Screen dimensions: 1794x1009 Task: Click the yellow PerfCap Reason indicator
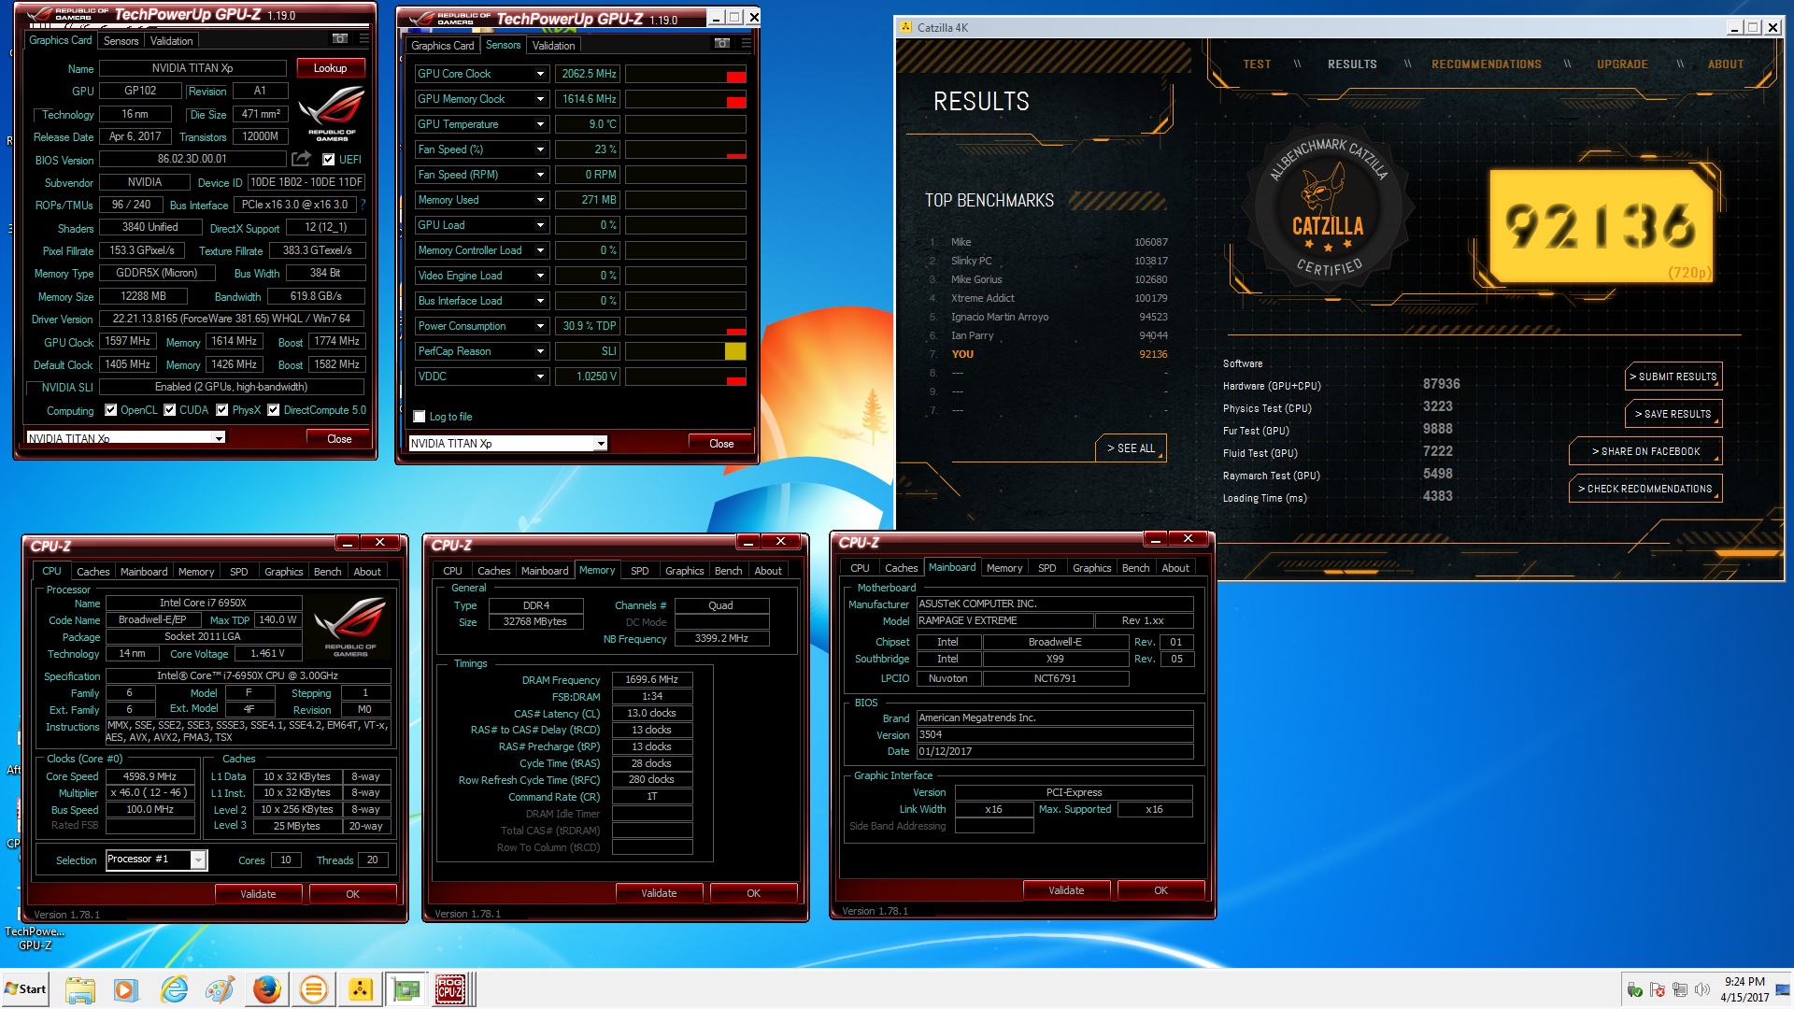click(x=734, y=351)
